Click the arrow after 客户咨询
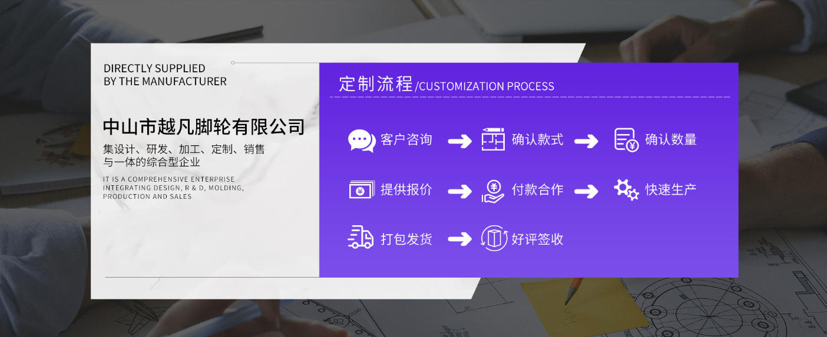 (459, 141)
